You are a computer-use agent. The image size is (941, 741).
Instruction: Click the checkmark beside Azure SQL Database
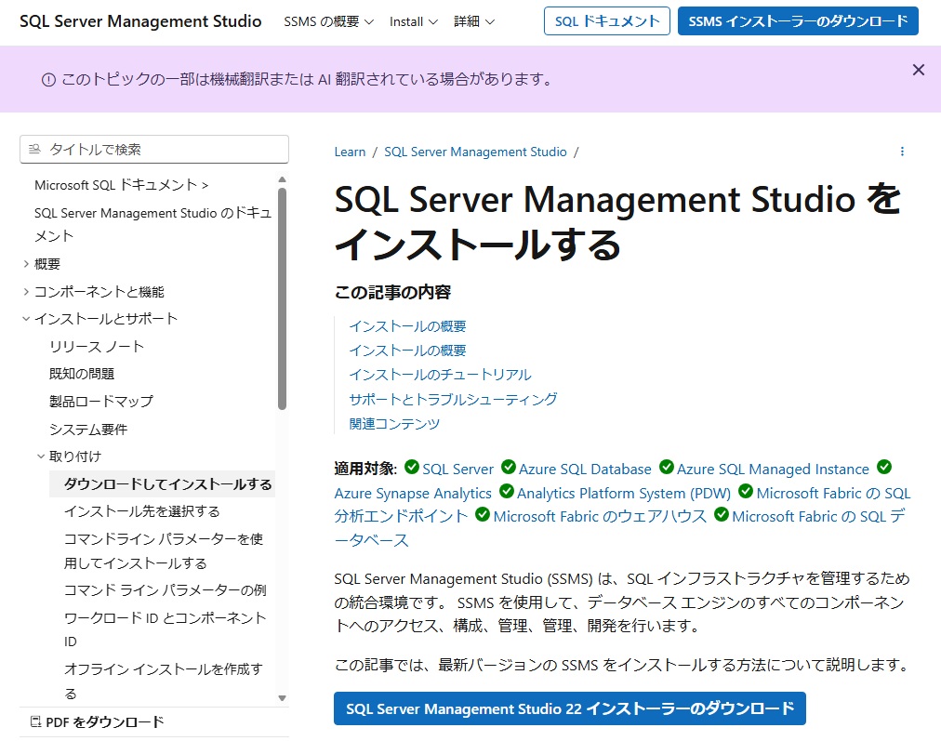(x=508, y=468)
